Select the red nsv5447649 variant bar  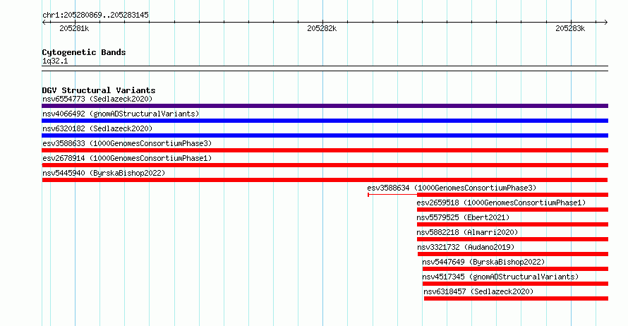tap(516, 269)
